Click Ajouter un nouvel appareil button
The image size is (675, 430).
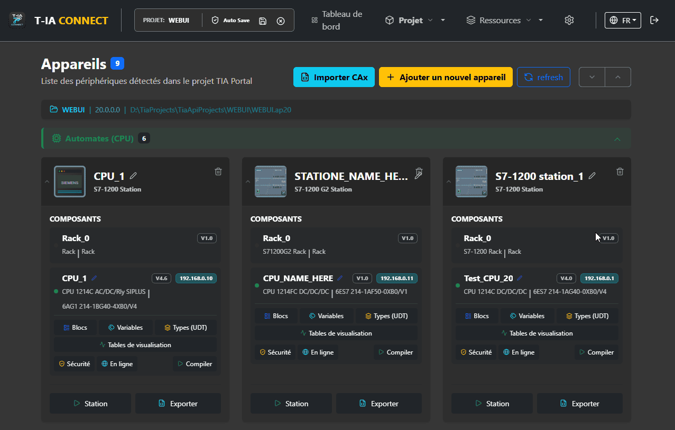446,77
